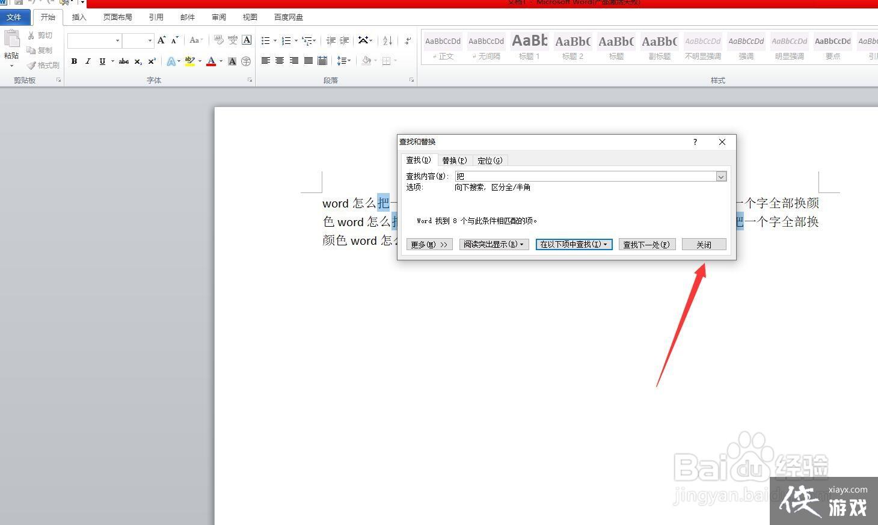Increase paragraph indent
The image size is (878, 525).
345,41
